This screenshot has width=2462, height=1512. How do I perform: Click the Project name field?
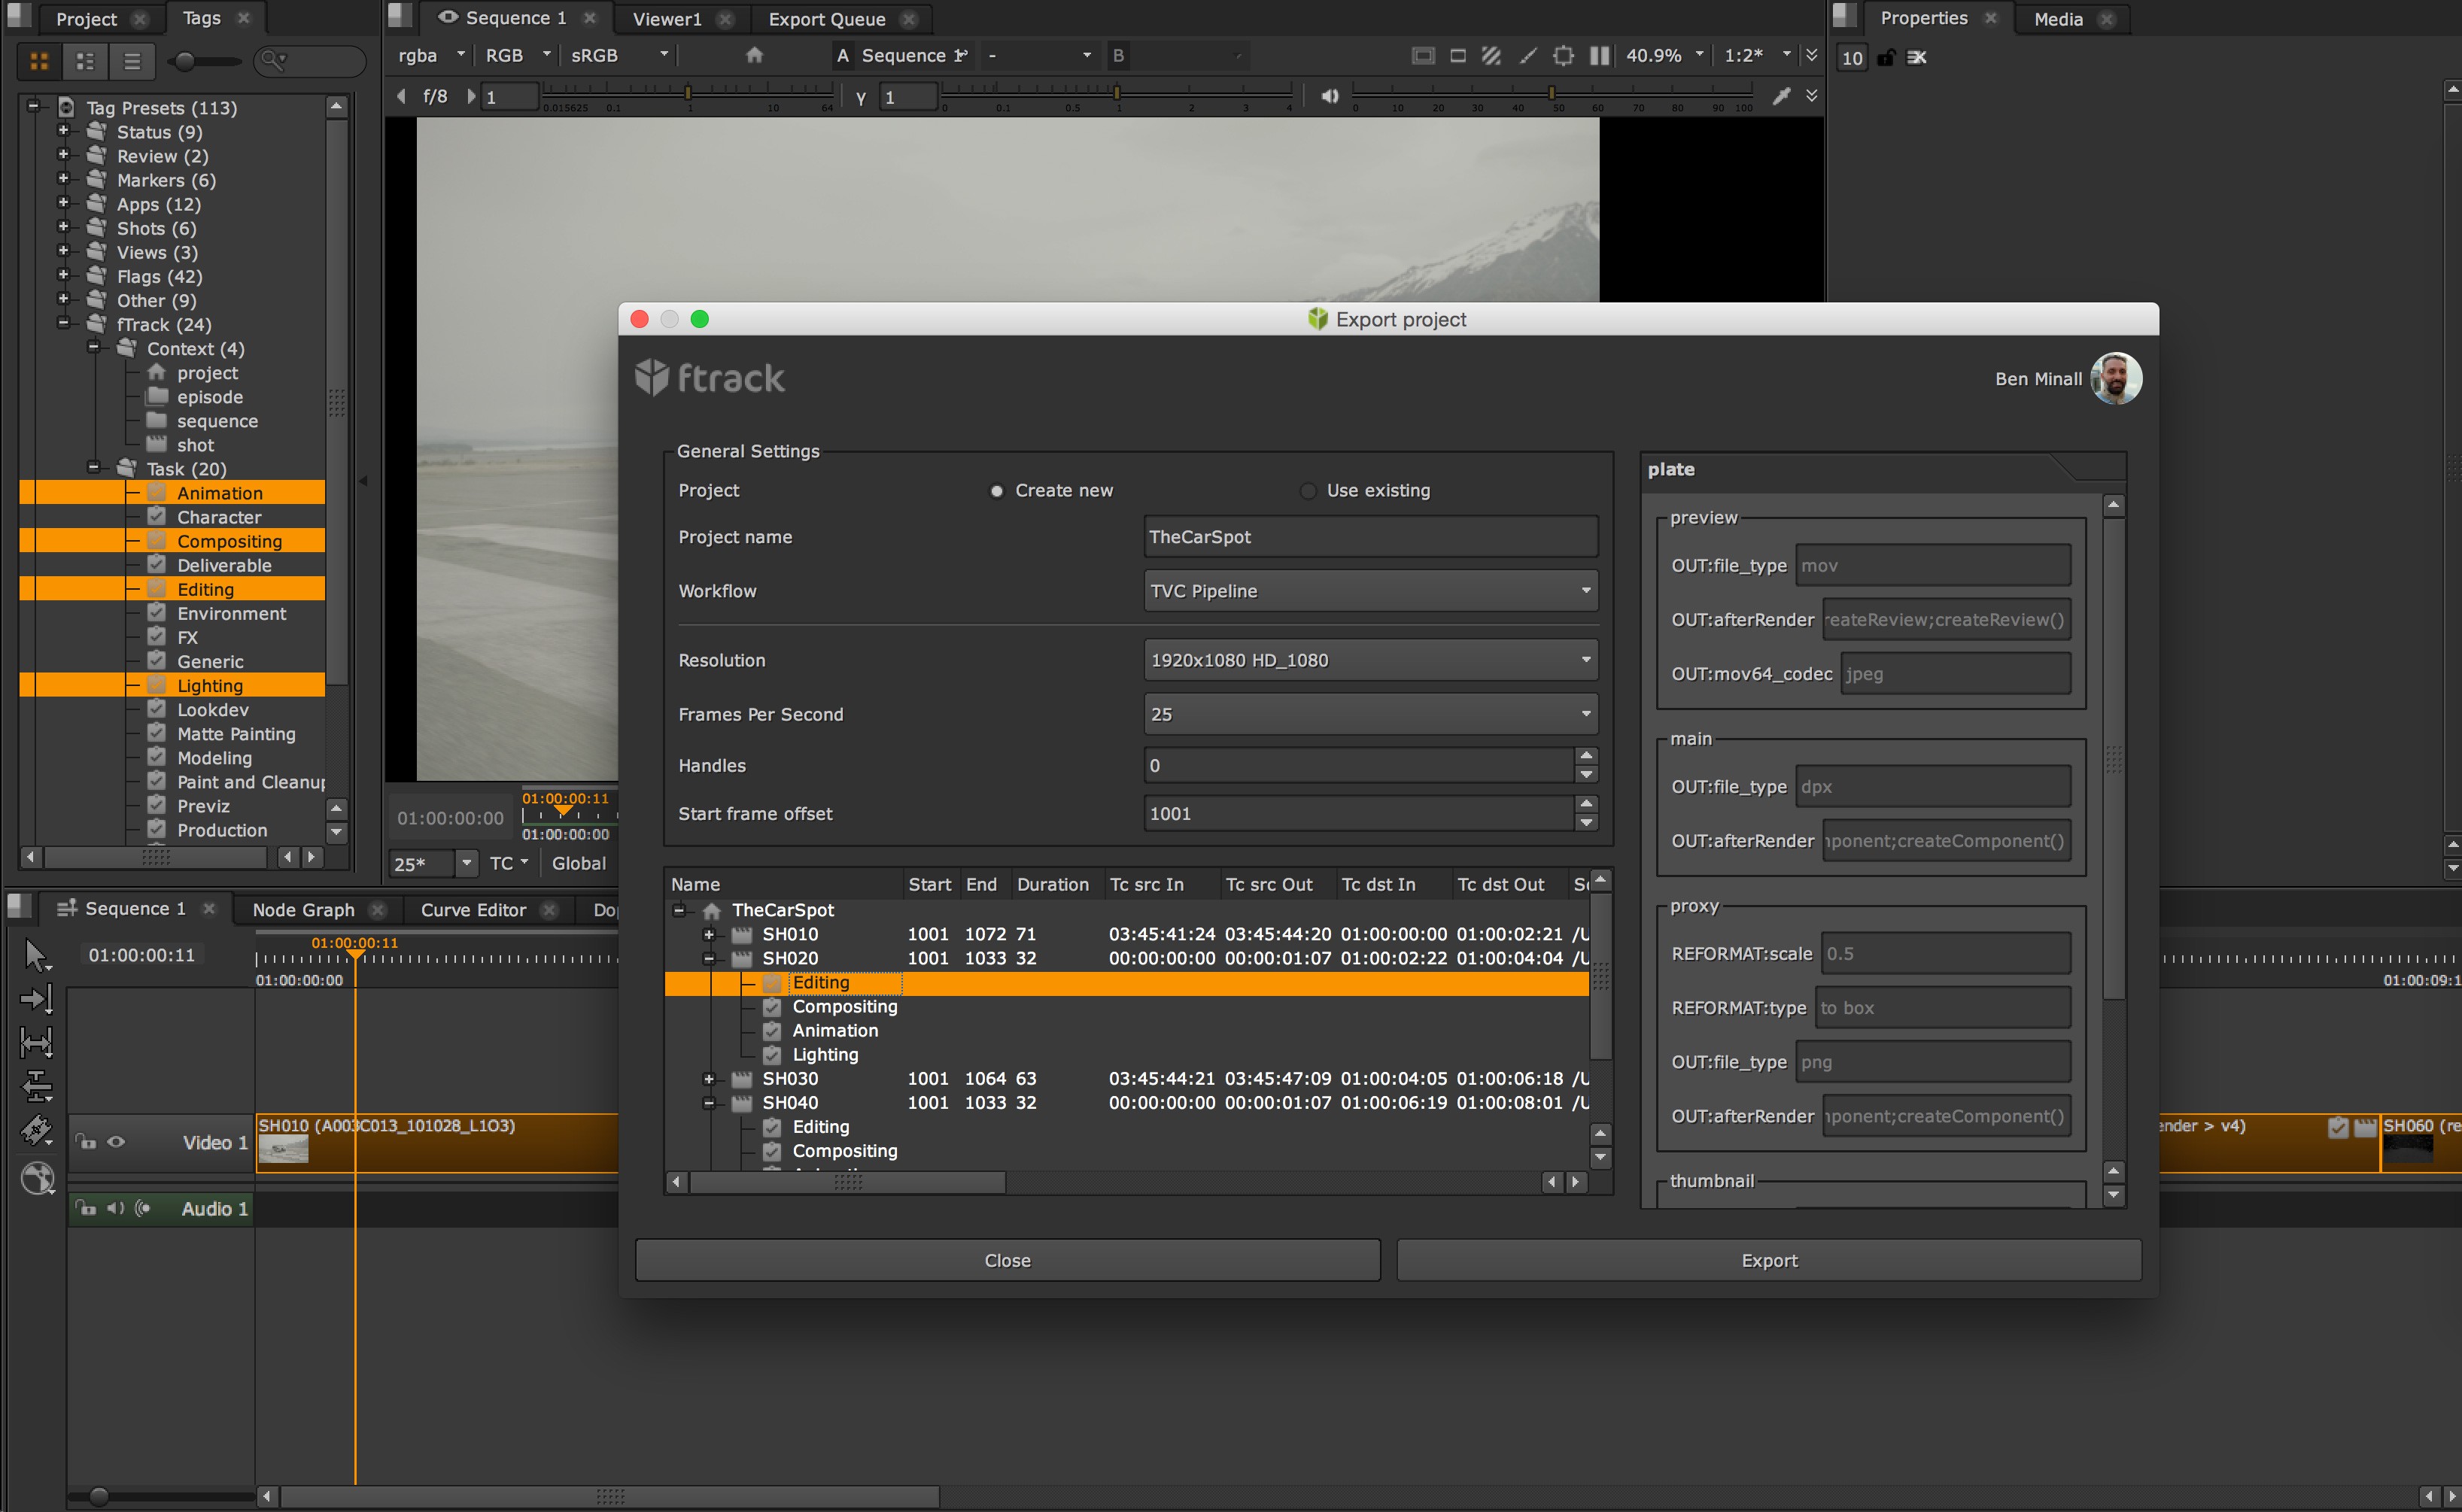click(x=1370, y=537)
